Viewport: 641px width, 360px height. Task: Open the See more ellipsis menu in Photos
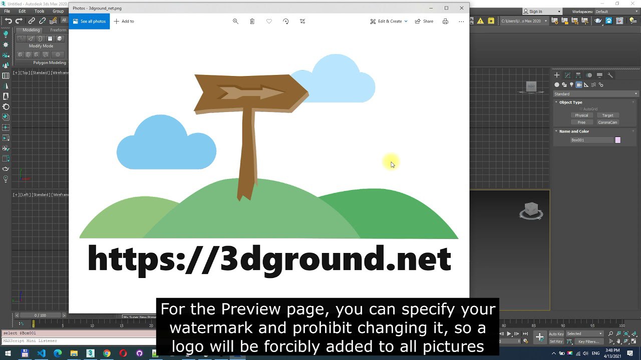click(x=461, y=21)
